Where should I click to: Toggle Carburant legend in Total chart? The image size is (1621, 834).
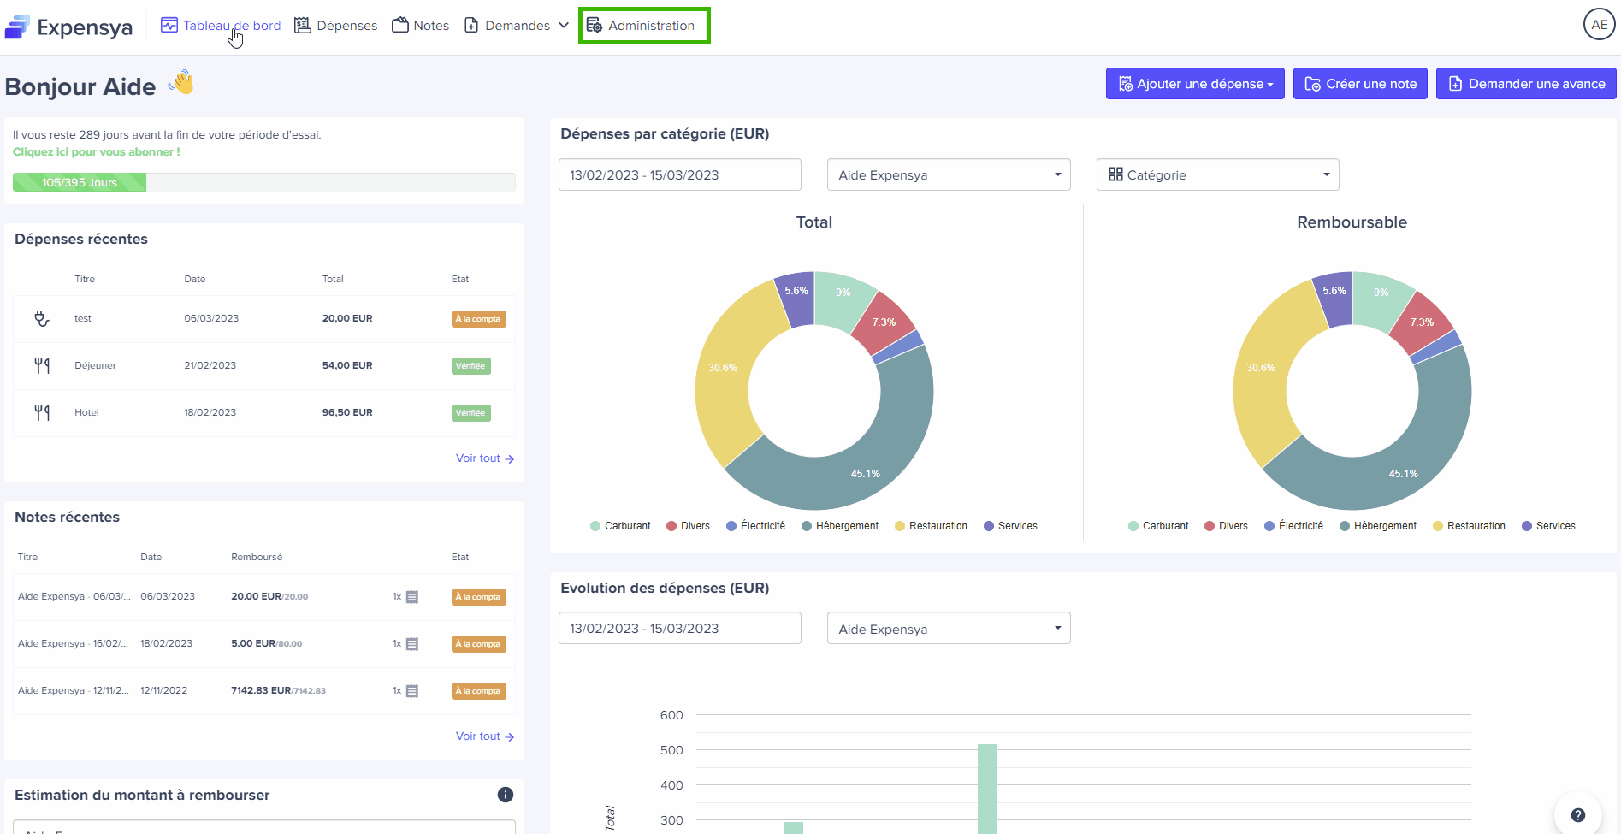[x=620, y=526]
